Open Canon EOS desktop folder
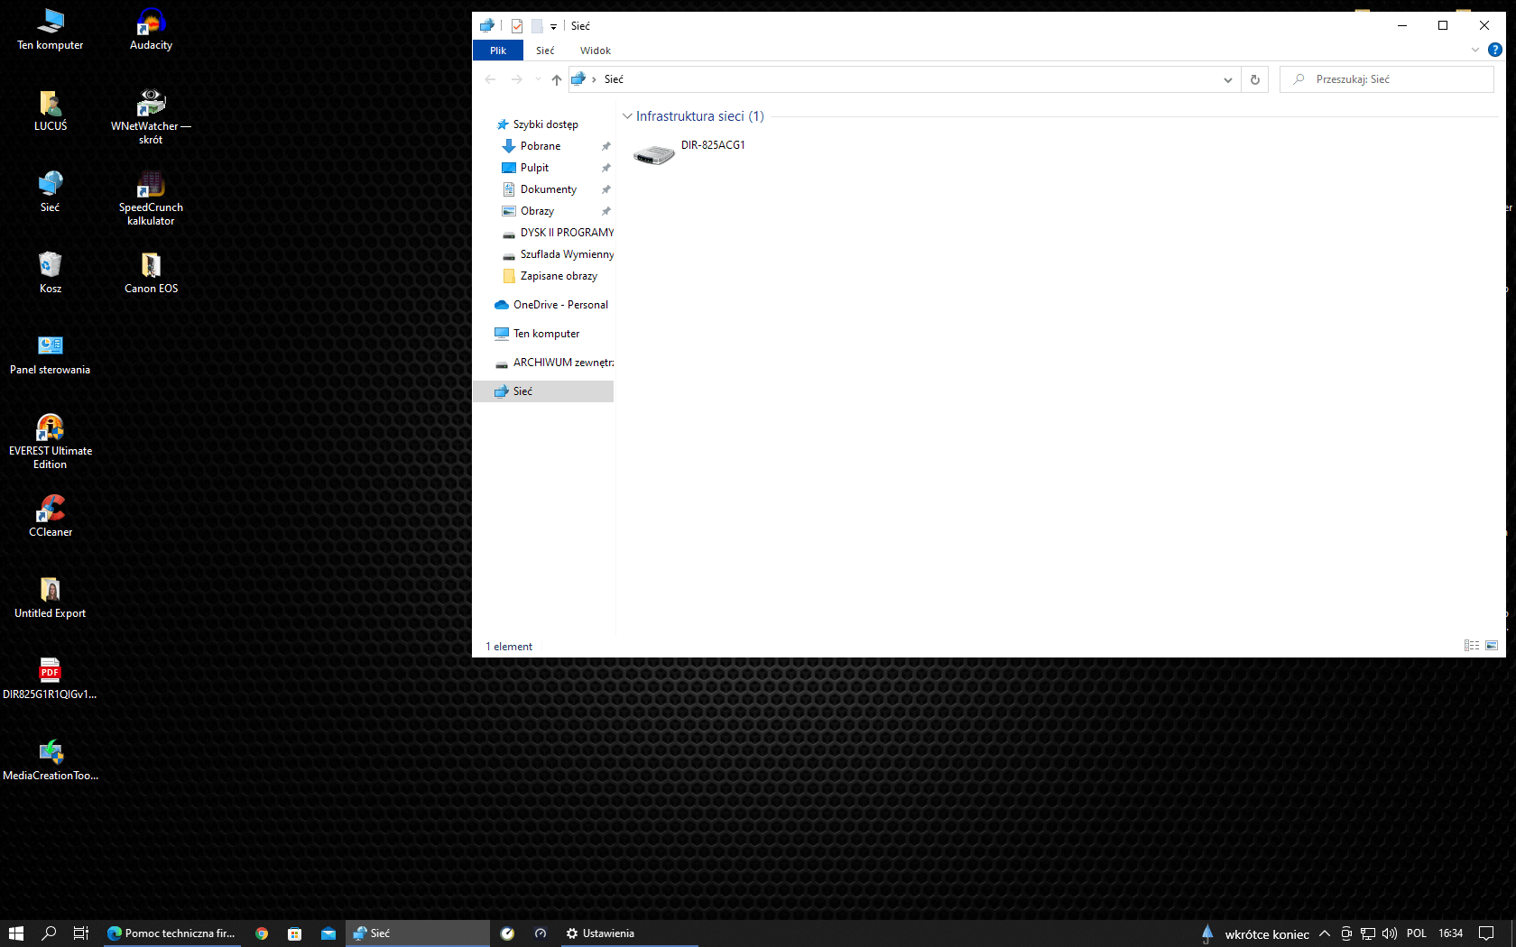 coord(151,272)
